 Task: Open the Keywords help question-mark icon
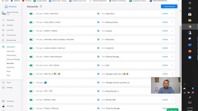point(41,6)
